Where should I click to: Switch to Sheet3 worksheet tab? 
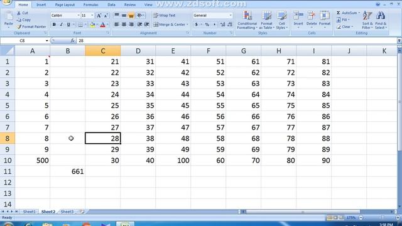67,212
